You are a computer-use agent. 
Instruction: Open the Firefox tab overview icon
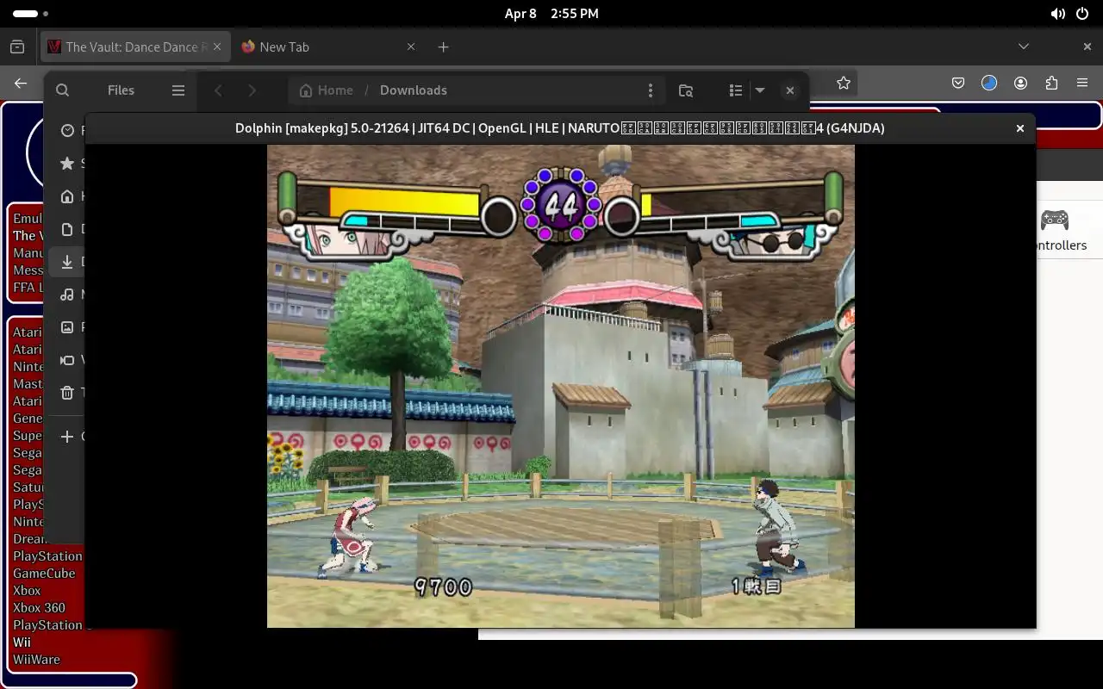click(17, 47)
